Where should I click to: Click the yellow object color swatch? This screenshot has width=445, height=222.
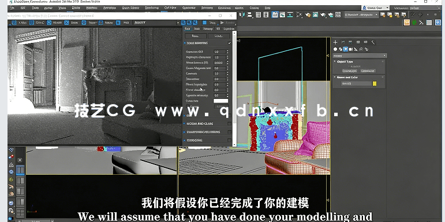click(375, 83)
